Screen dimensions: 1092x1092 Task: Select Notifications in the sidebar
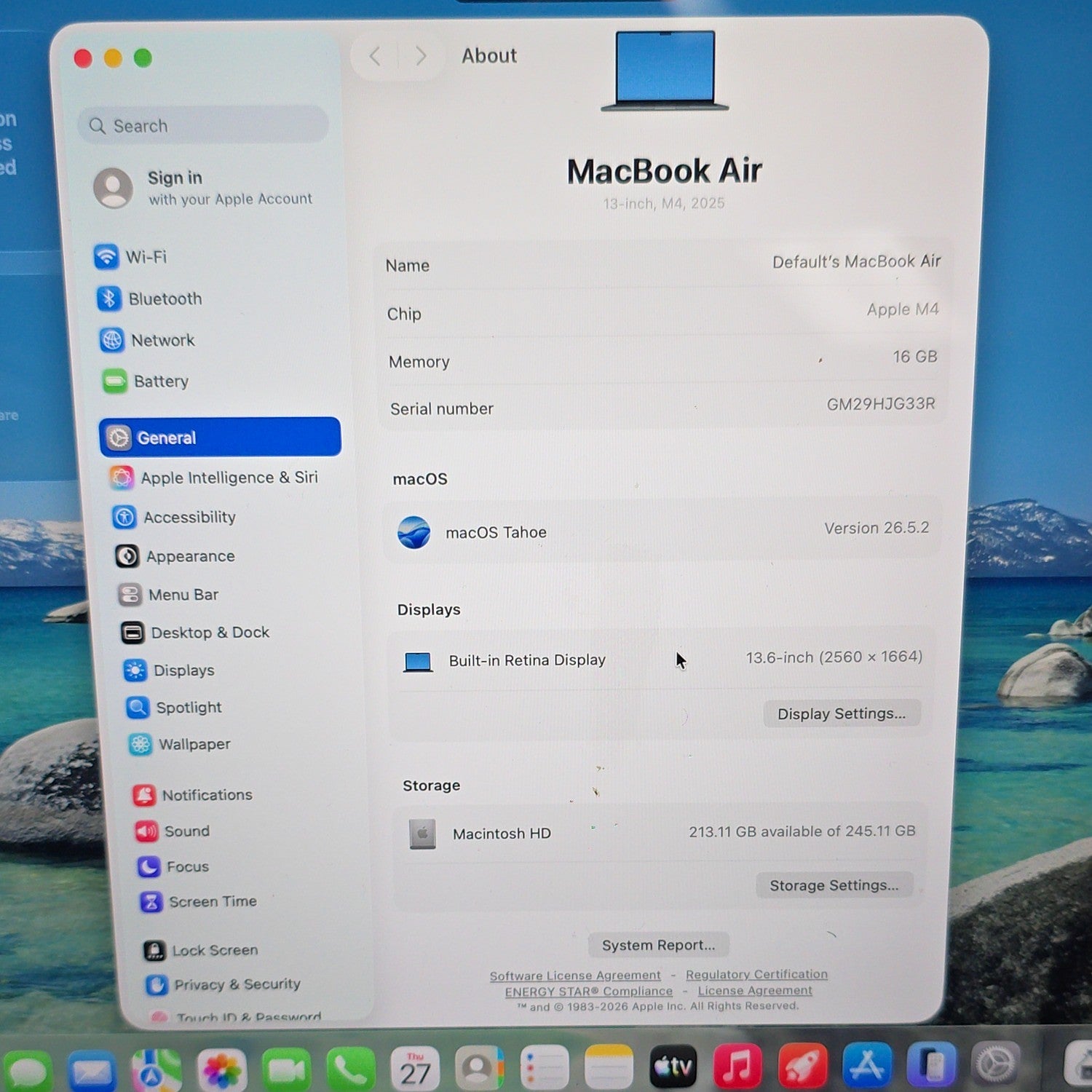coord(192,795)
